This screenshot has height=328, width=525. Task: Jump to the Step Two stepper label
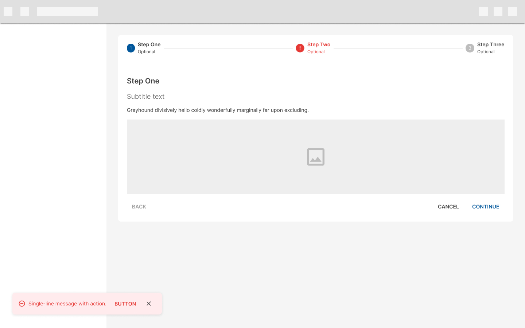coord(319,44)
